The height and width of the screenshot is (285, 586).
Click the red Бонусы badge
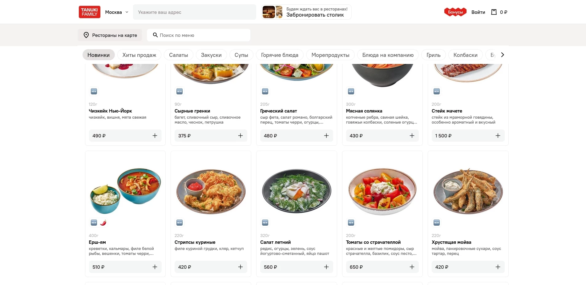point(455,12)
